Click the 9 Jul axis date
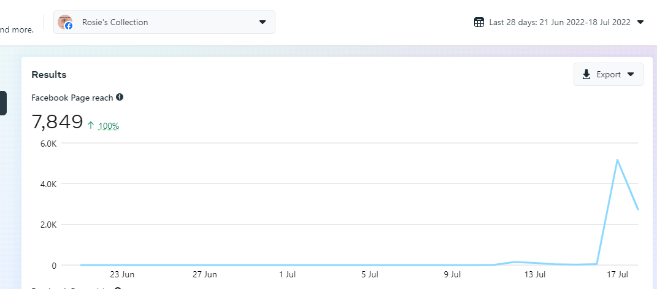657x289 pixels. pyautogui.click(x=453, y=275)
